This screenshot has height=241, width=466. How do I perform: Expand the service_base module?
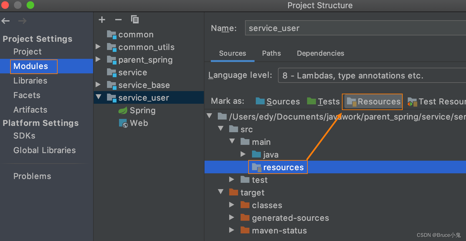(x=98, y=85)
